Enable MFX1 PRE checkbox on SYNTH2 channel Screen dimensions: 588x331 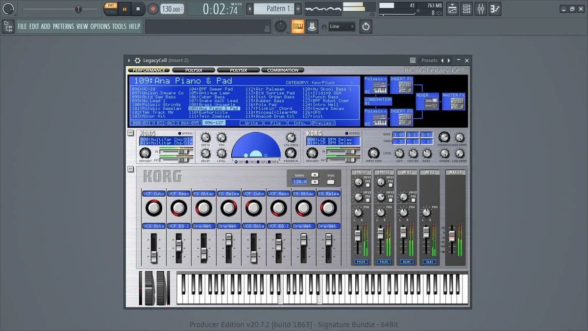coord(390,184)
